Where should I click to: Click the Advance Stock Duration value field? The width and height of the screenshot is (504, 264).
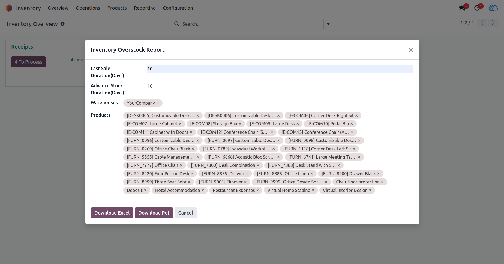(x=280, y=86)
